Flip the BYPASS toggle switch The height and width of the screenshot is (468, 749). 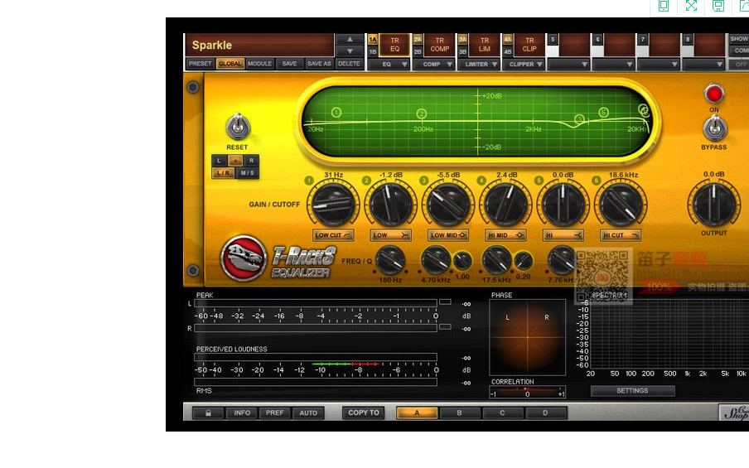714,128
